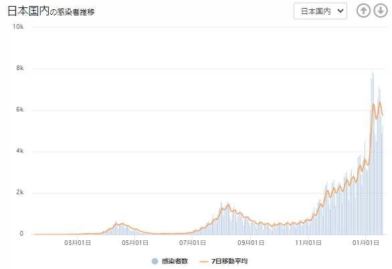
Task: Click the 日本国内の感染者推移 chart title
Action: coord(51,11)
